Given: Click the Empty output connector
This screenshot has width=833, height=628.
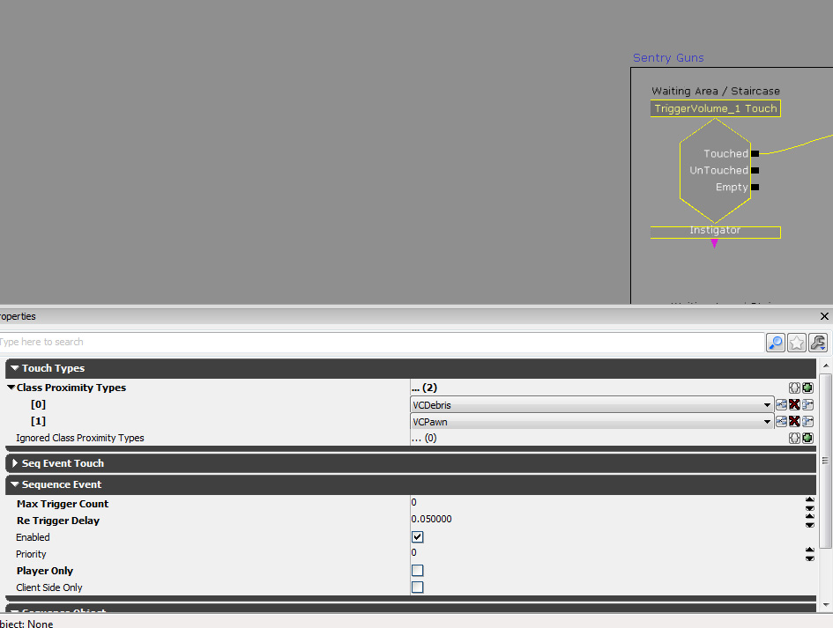Looking at the screenshot, I should pyautogui.click(x=755, y=187).
